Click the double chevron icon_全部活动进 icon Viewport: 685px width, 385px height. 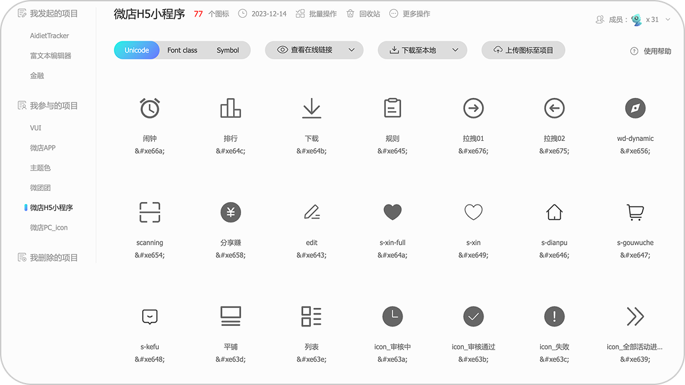click(635, 317)
